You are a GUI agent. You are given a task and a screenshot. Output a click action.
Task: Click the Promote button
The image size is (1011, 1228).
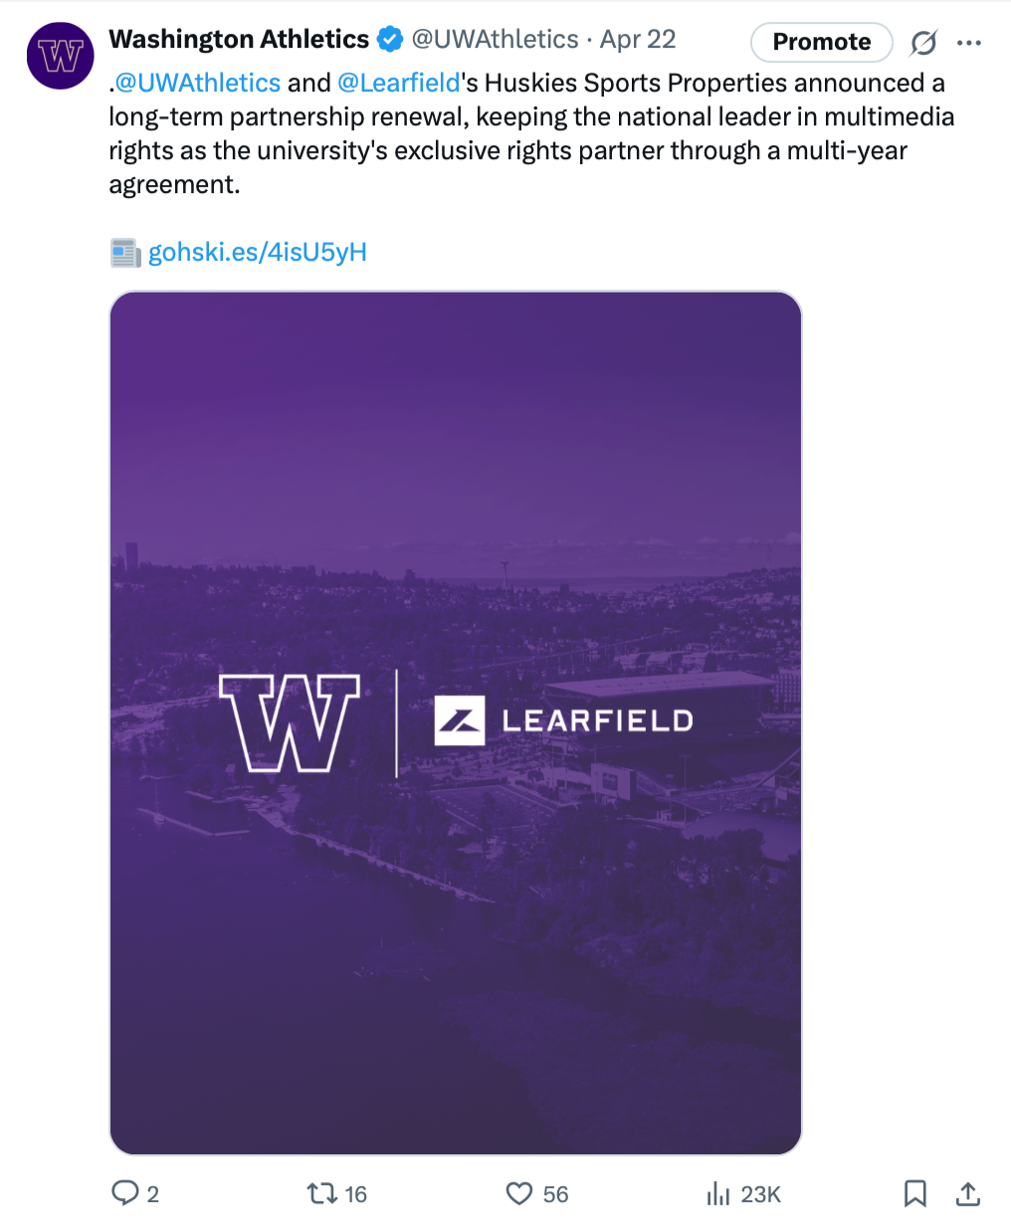pos(822,42)
